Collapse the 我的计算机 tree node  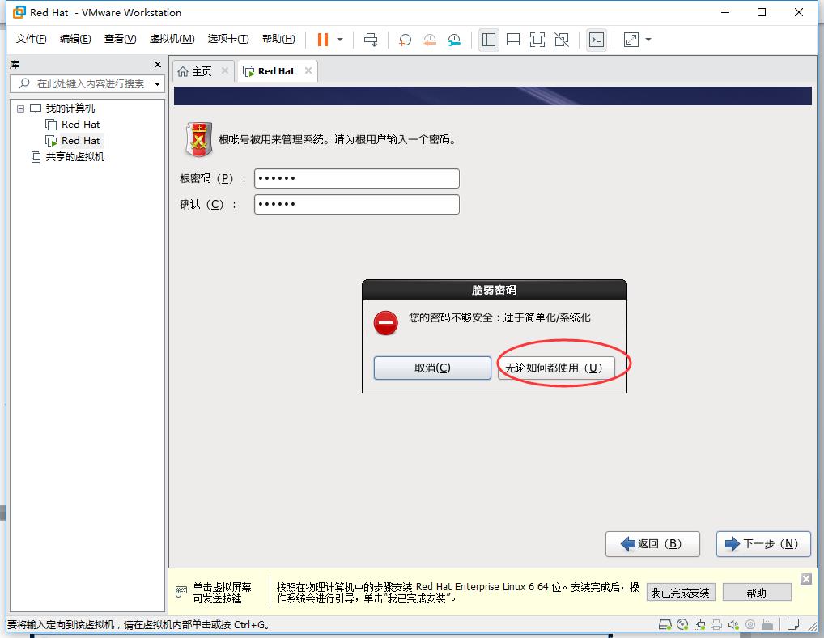pos(20,108)
